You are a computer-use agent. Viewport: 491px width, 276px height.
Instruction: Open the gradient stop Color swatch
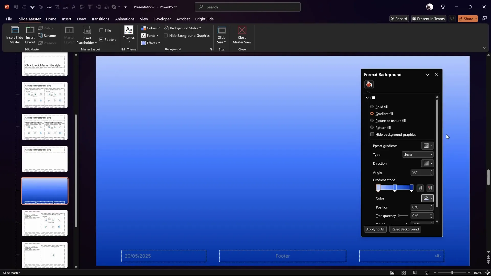click(427, 198)
